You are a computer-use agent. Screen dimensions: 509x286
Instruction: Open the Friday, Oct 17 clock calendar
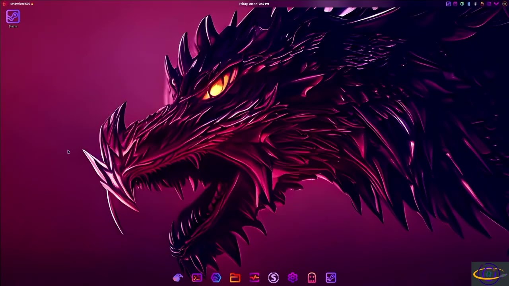tap(254, 4)
